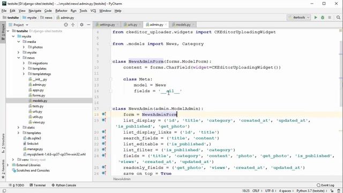Collapse all in Project panel
This screenshot has height=193, width=343.
[x=73, y=25]
